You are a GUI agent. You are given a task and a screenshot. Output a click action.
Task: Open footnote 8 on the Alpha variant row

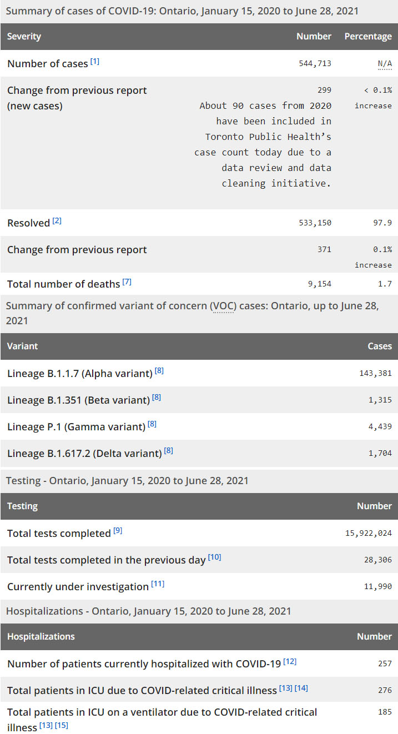click(159, 371)
